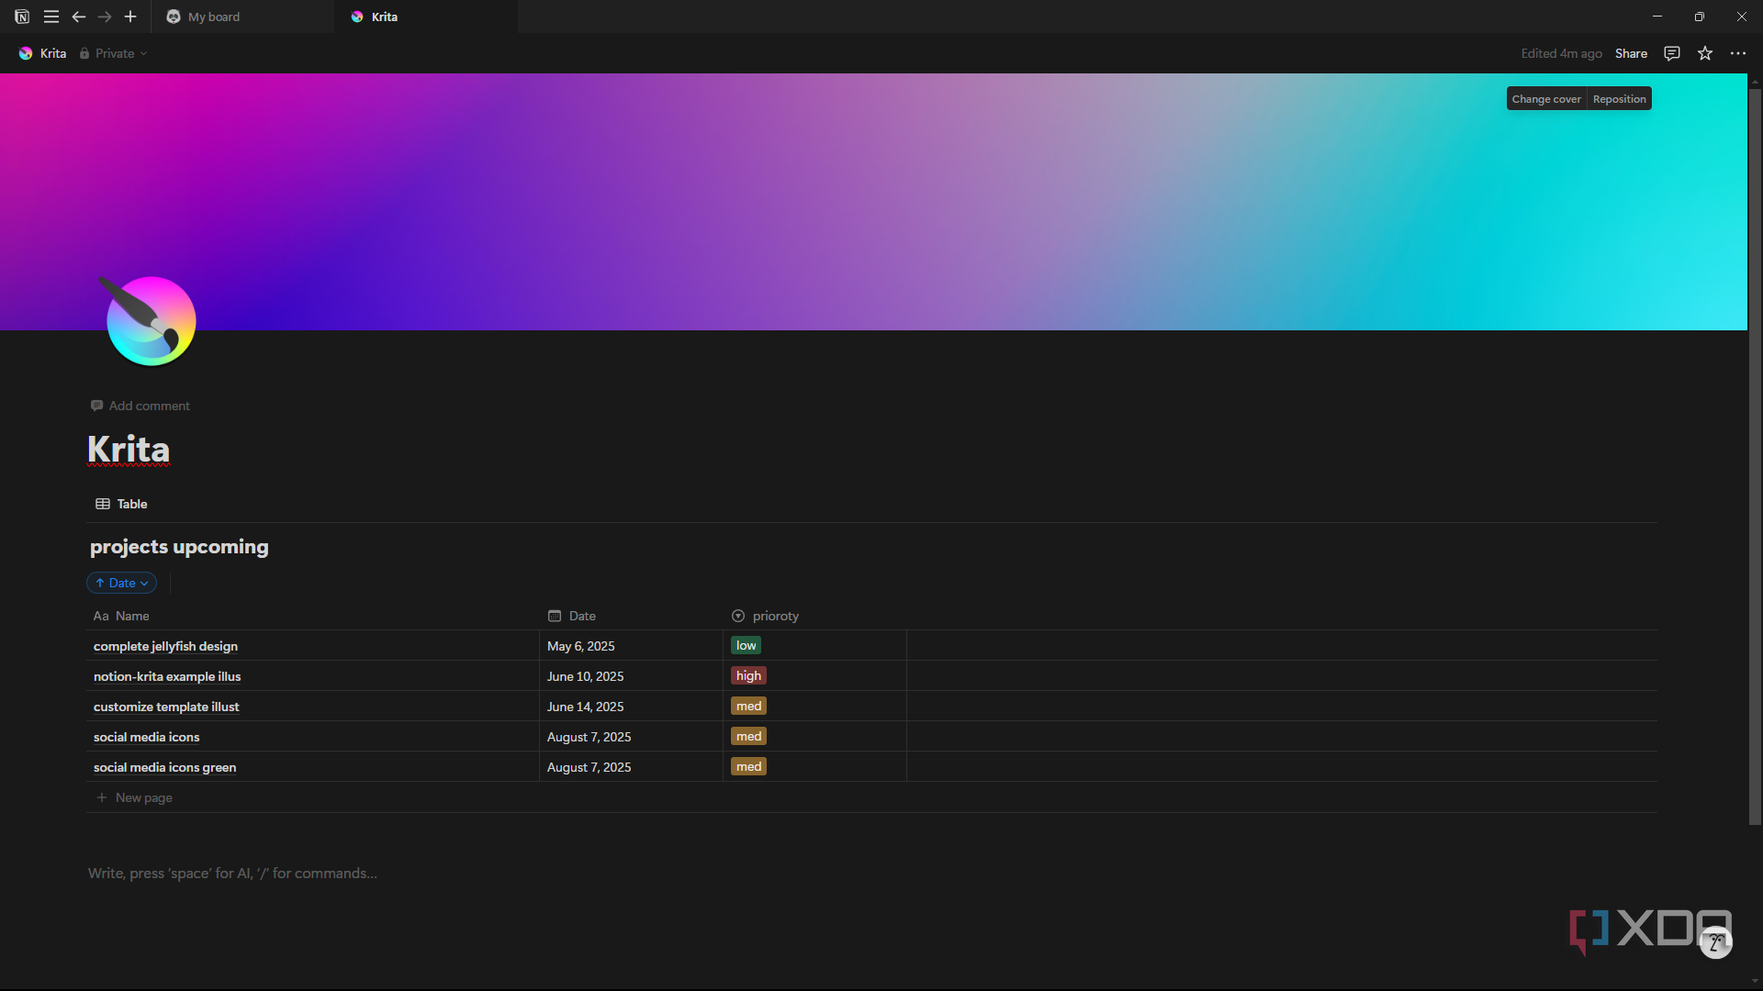
Task: Switch to the My board tab
Action: click(x=242, y=17)
